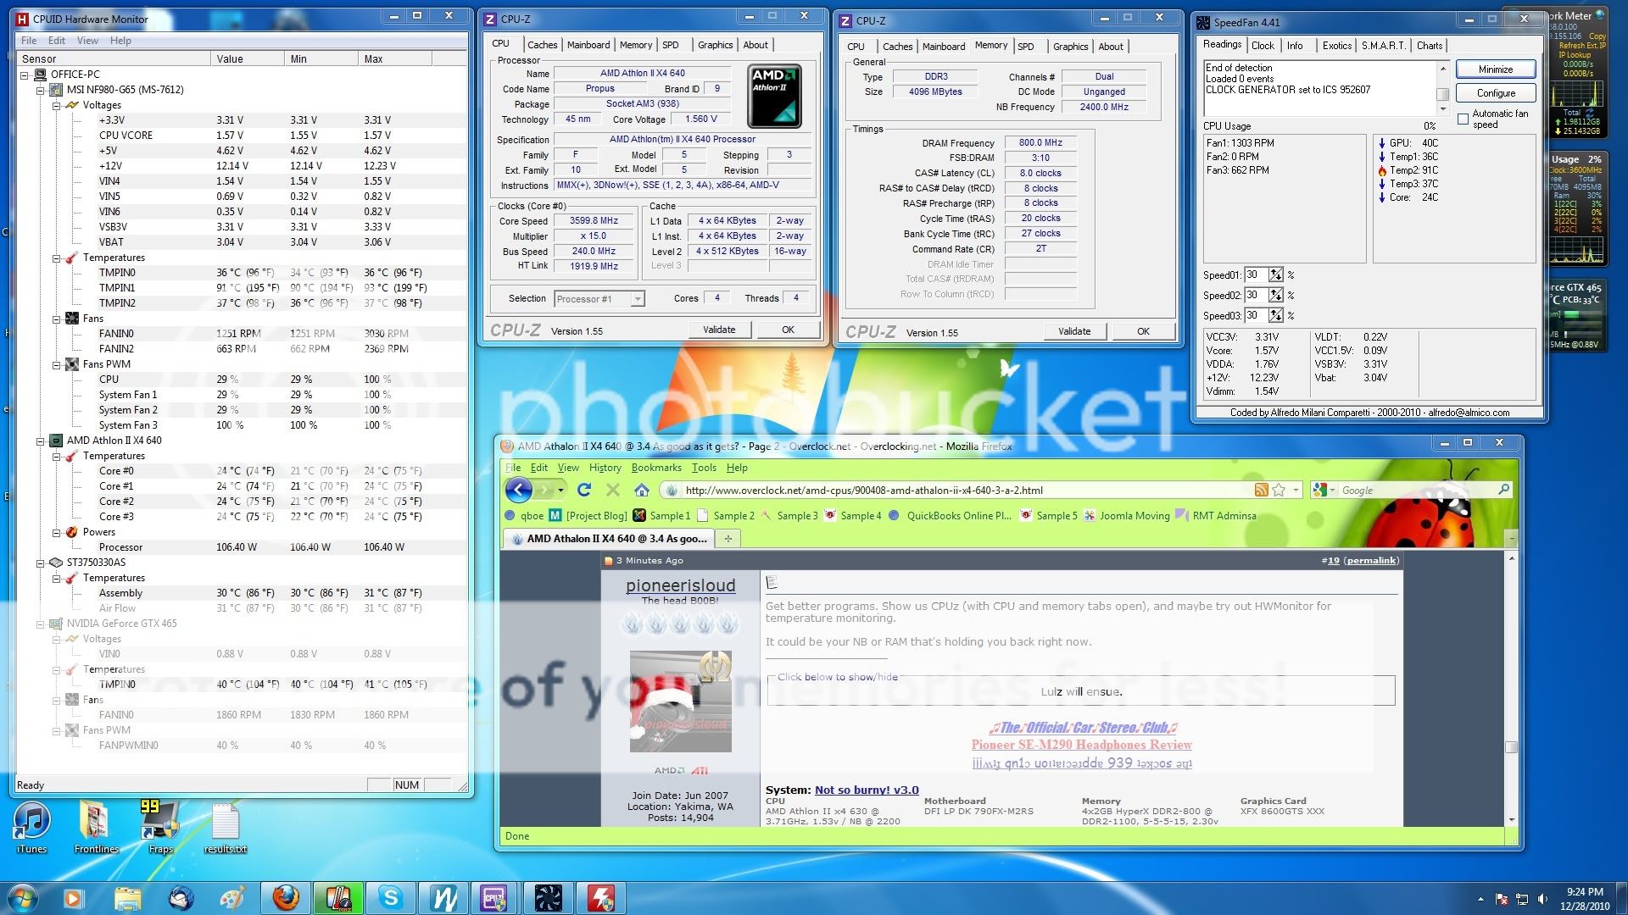The width and height of the screenshot is (1628, 915).
Task: Click Configure button in SpeedFan
Action: 1496,93
